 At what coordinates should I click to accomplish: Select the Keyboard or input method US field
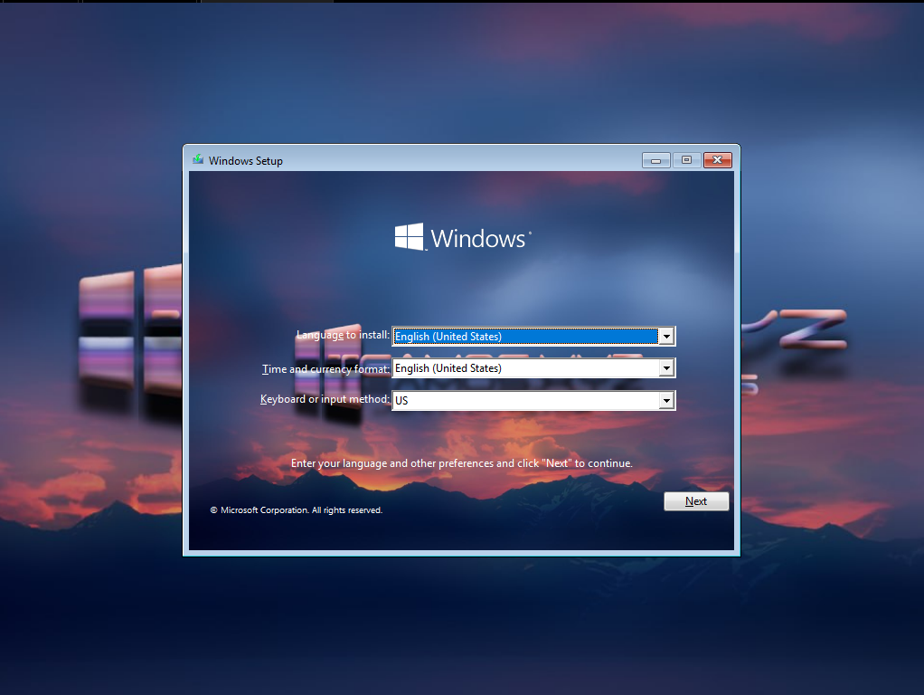(533, 401)
